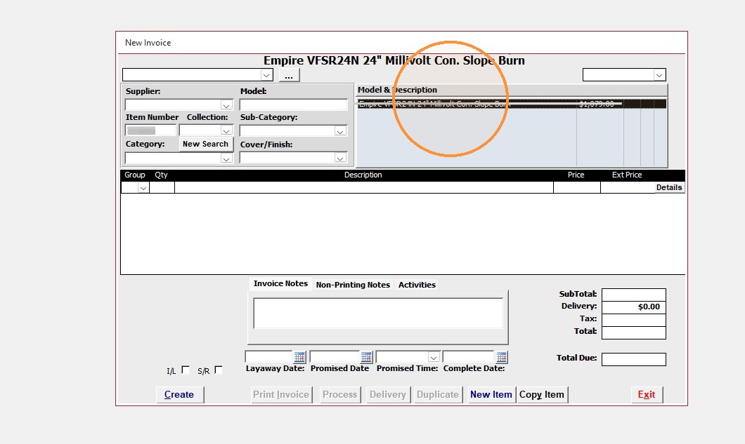Click the New Item button
Image resolution: width=745 pixels, height=444 pixels.
pyautogui.click(x=491, y=395)
